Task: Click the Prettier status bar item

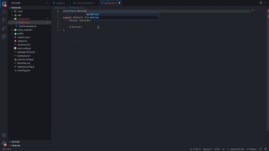Action: 251,149
